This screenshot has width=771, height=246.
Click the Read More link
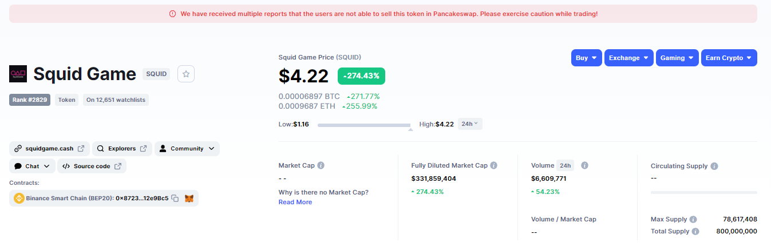pyautogui.click(x=295, y=202)
